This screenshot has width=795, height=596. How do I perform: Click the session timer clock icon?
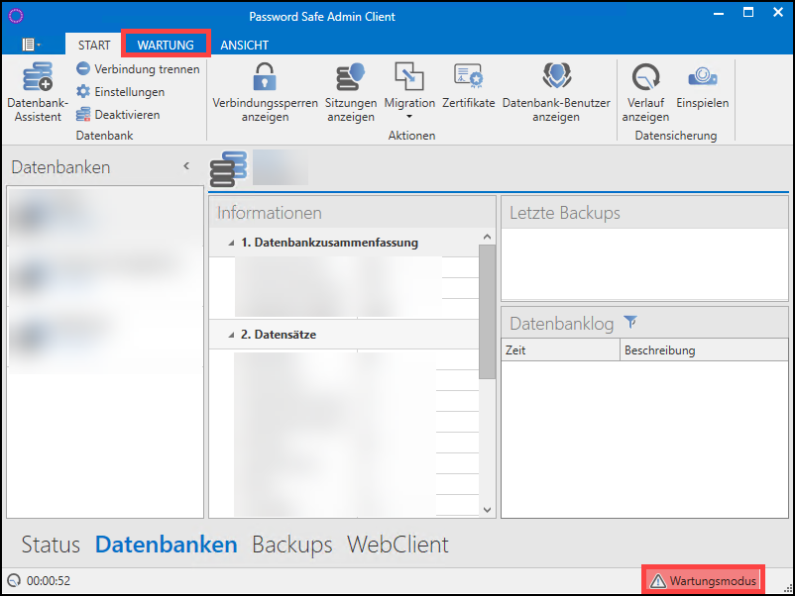(x=14, y=580)
